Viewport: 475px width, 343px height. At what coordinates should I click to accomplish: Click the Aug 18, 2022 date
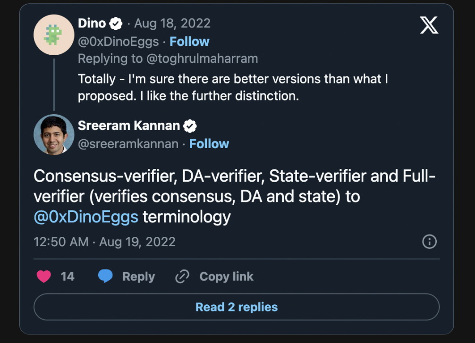click(172, 23)
